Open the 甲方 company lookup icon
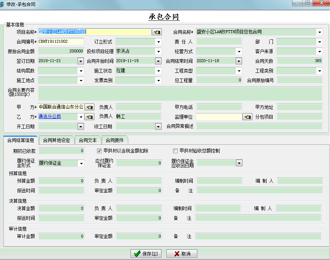This screenshot has width=330, height=260. click(89, 107)
